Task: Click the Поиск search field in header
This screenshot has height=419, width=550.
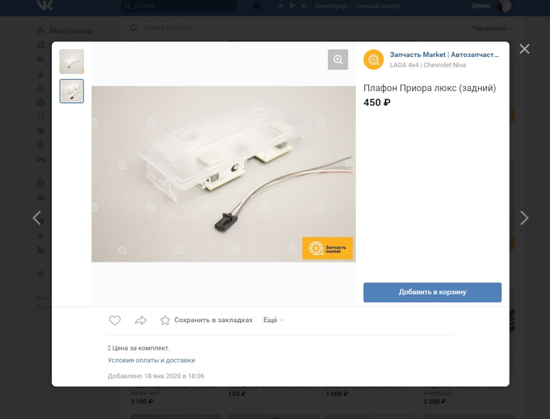Action: pos(179,6)
